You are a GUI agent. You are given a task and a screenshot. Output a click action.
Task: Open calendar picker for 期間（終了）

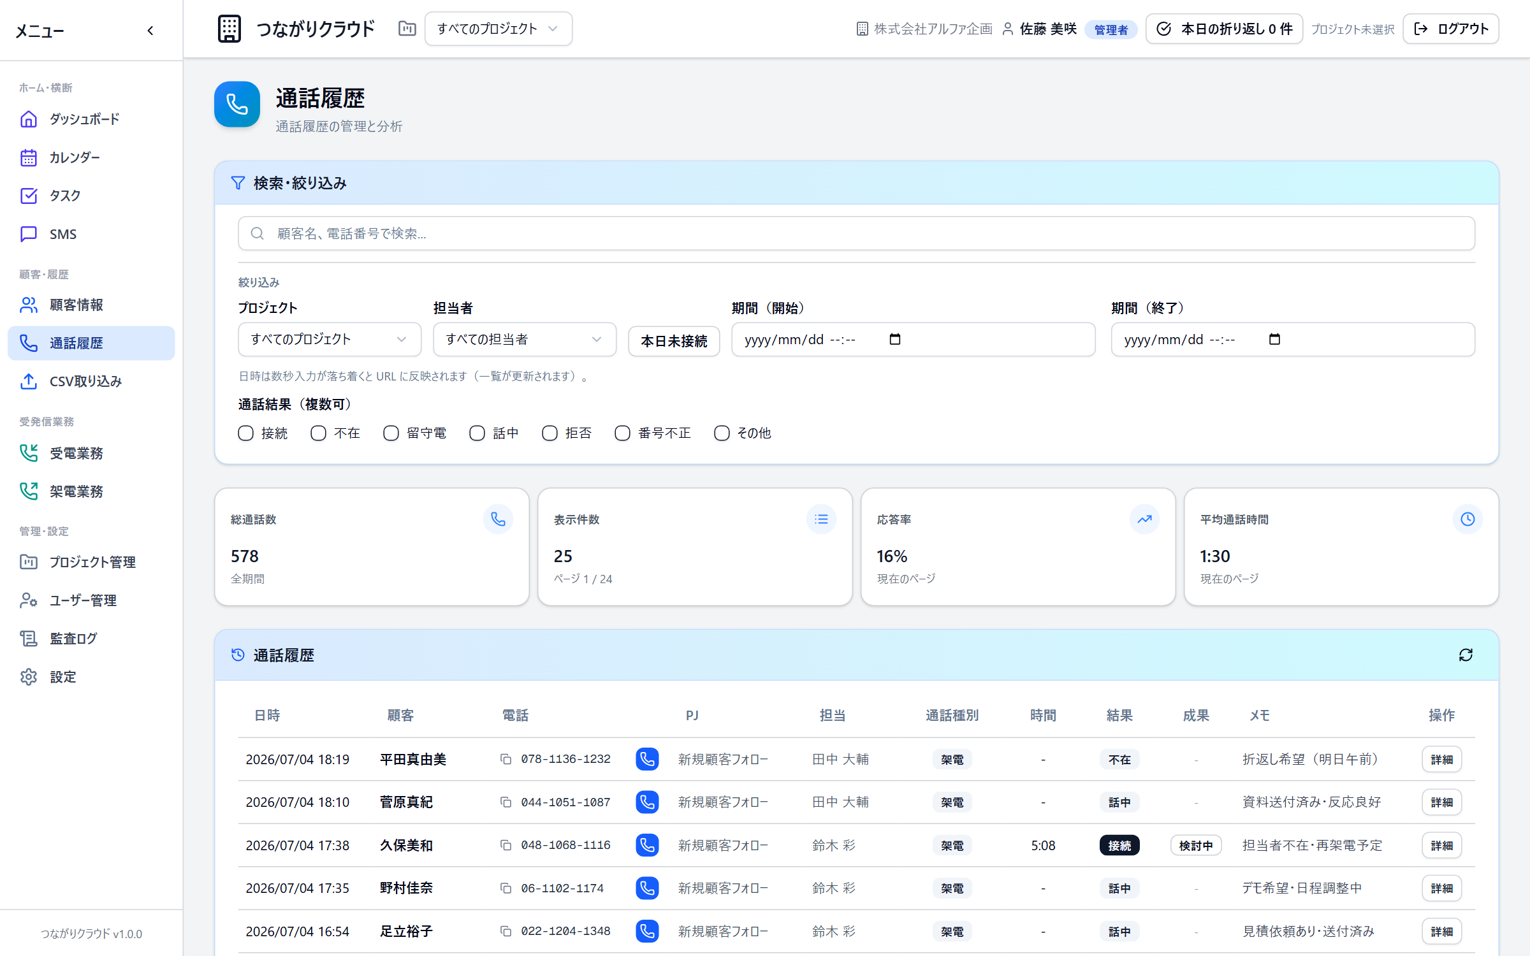click(1274, 339)
